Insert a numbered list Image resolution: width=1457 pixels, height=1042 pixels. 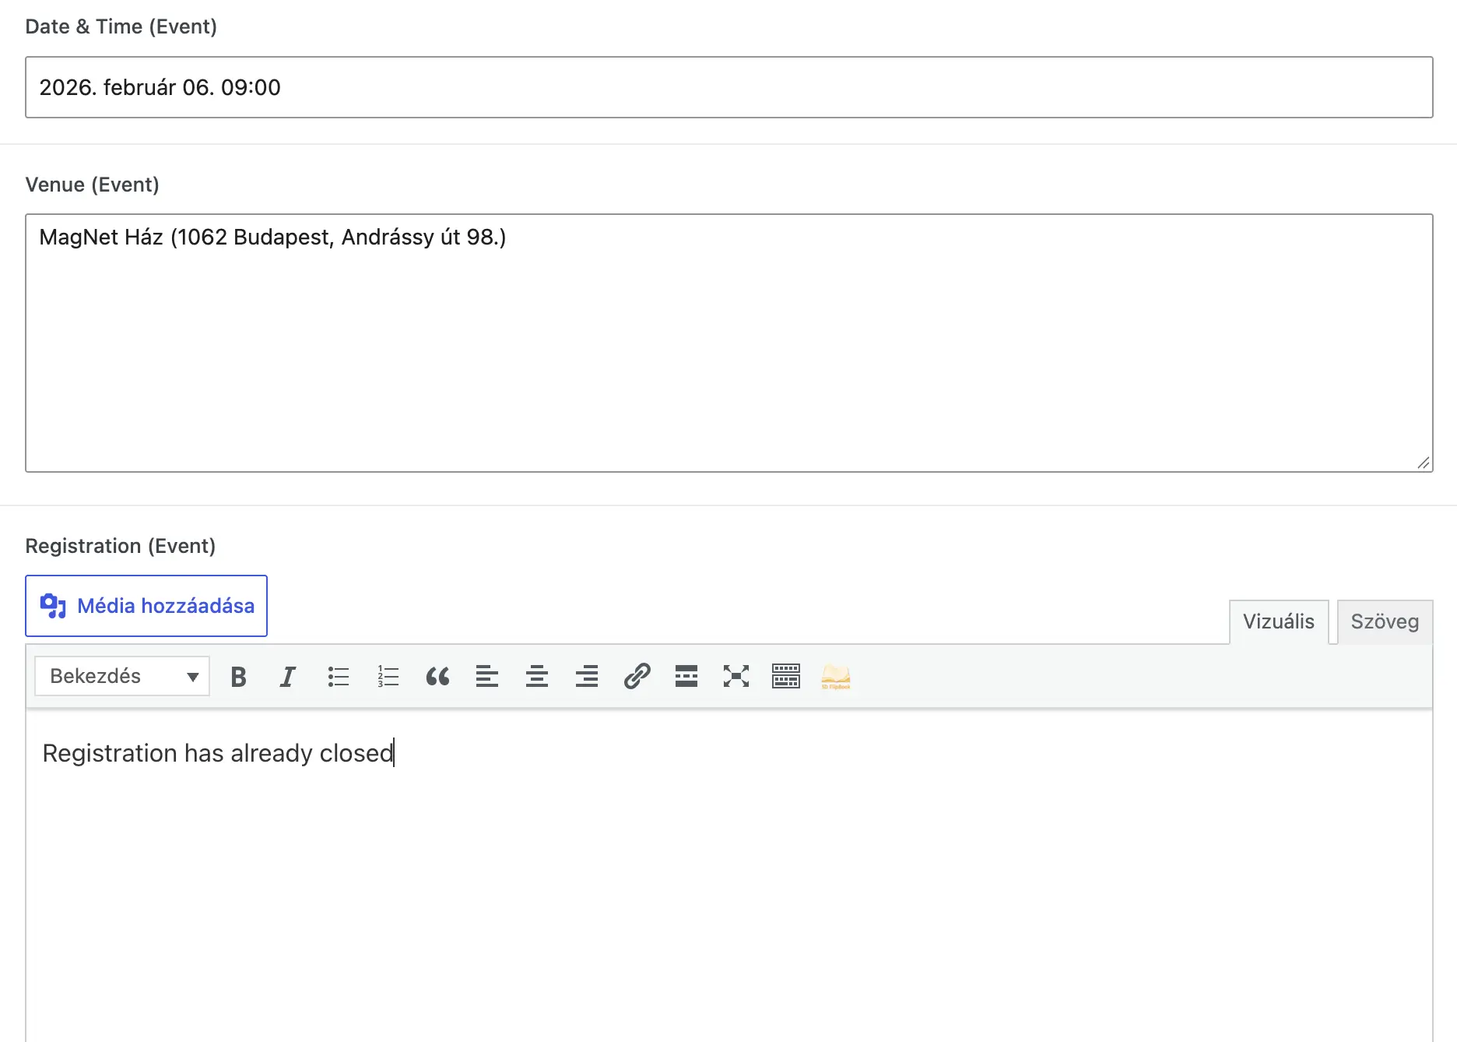388,676
